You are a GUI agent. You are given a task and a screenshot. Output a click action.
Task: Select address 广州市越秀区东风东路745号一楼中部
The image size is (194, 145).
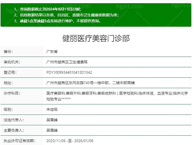coord(77,83)
